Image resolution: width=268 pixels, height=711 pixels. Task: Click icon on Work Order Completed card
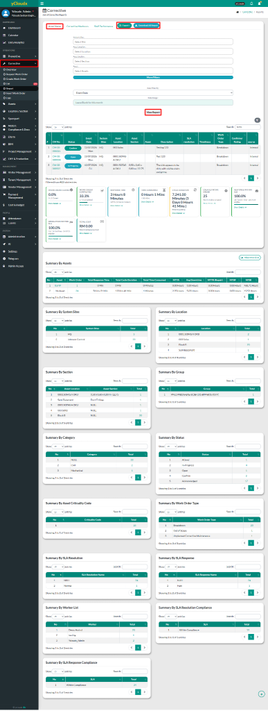(x=102, y=190)
